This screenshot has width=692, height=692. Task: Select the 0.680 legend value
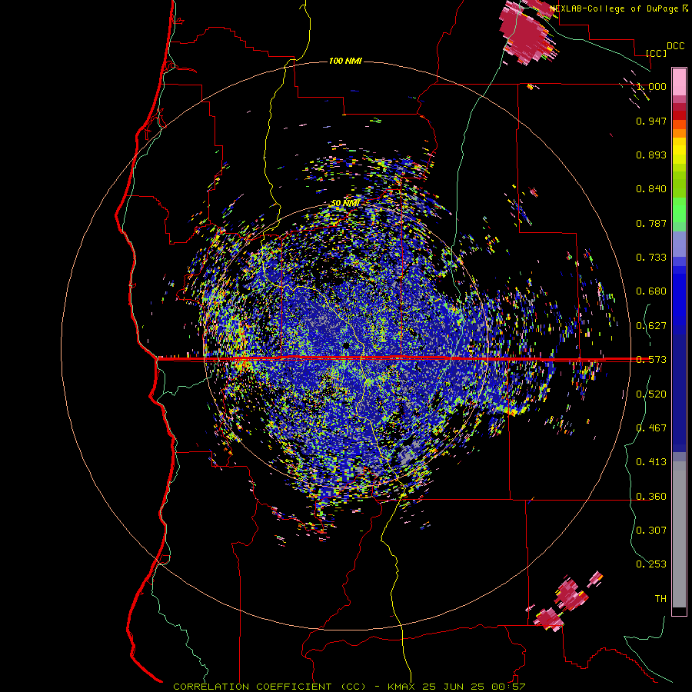[651, 291]
